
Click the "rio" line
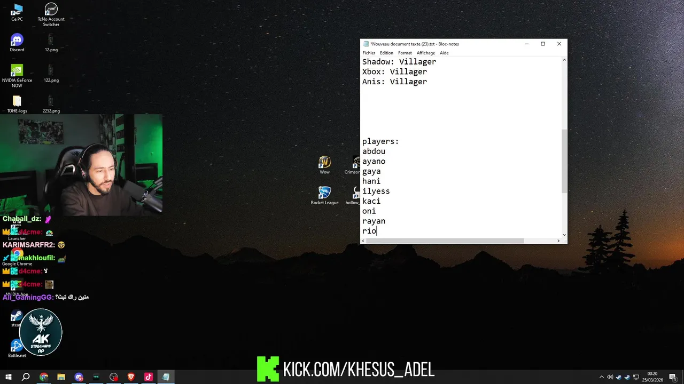tap(369, 231)
